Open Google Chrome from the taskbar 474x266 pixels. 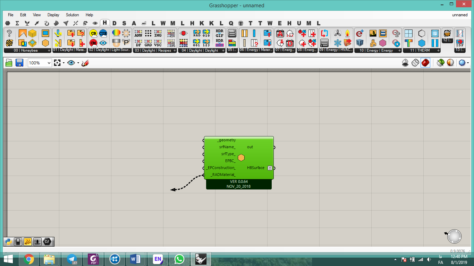pyautogui.click(x=29, y=259)
